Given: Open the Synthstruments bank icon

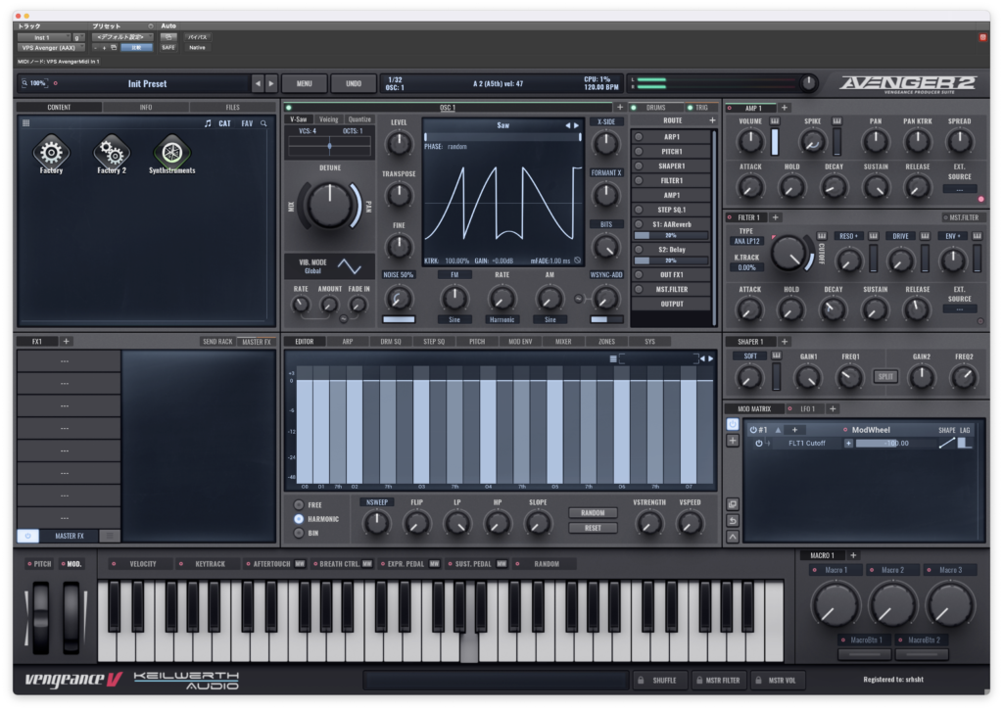Looking at the screenshot, I should pyautogui.click(x=171, y=151).
